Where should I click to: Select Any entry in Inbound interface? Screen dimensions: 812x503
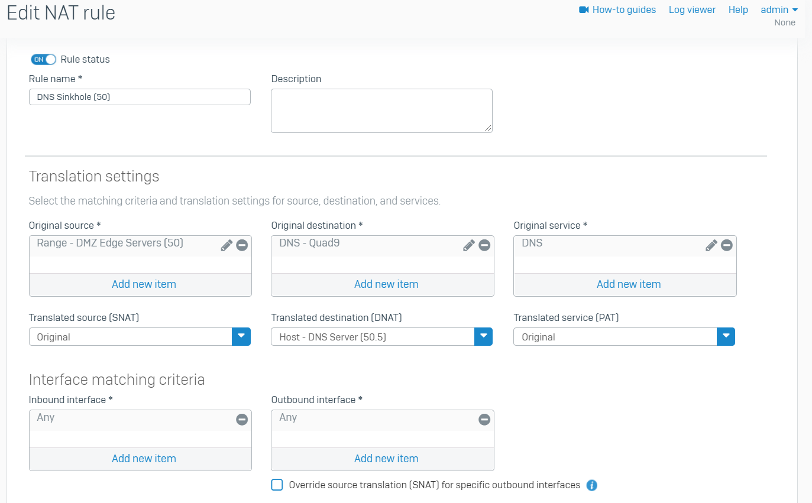click(x=46, y=417)
